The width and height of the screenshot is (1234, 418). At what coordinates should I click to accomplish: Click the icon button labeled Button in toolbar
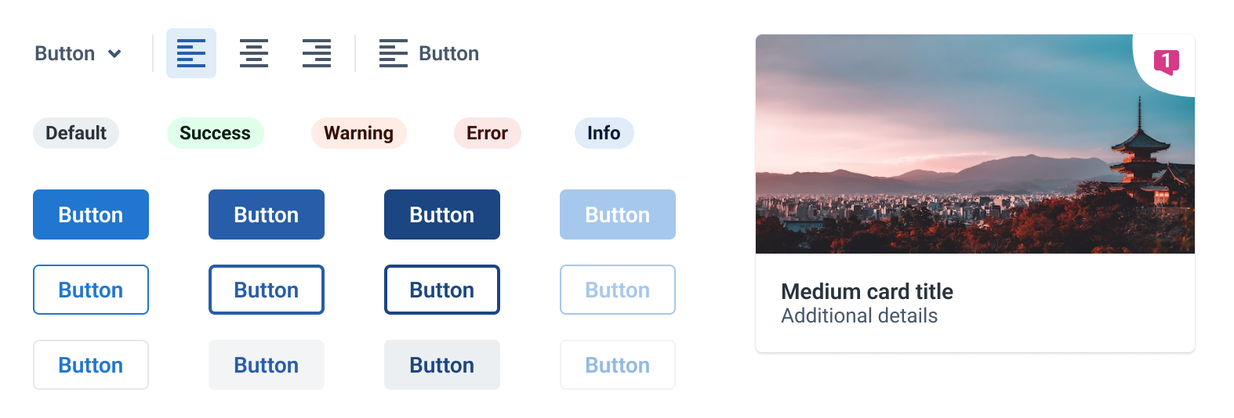pyautogui.click(x=429, y=53)
